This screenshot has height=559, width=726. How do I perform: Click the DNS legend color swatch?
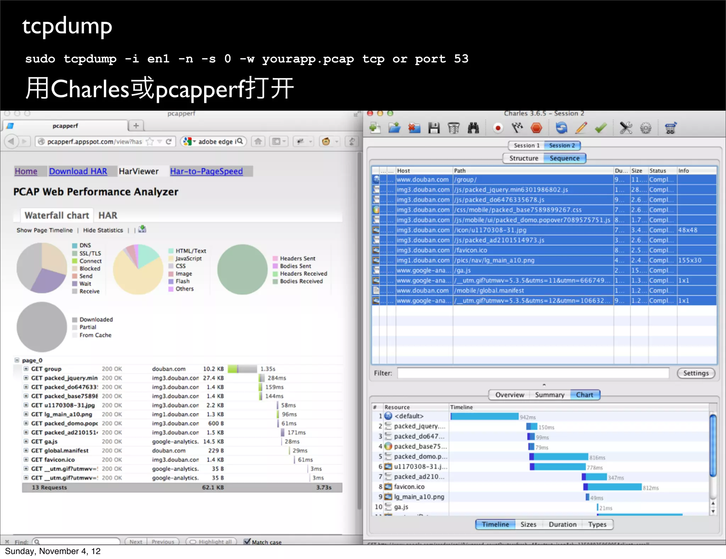click(75, 245)
